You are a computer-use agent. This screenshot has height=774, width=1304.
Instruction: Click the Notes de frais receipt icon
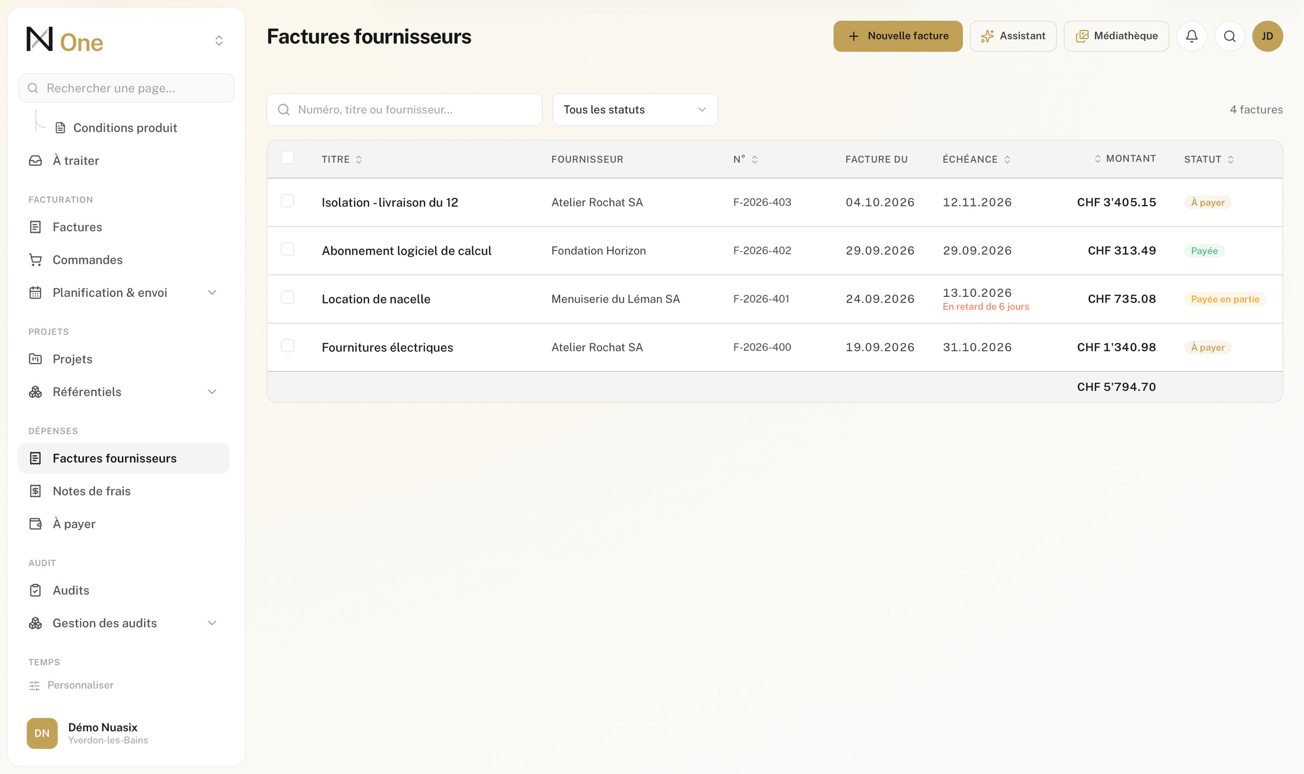35,491
